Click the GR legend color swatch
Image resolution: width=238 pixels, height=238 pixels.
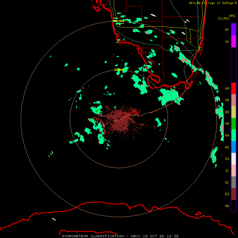[234, 100]
